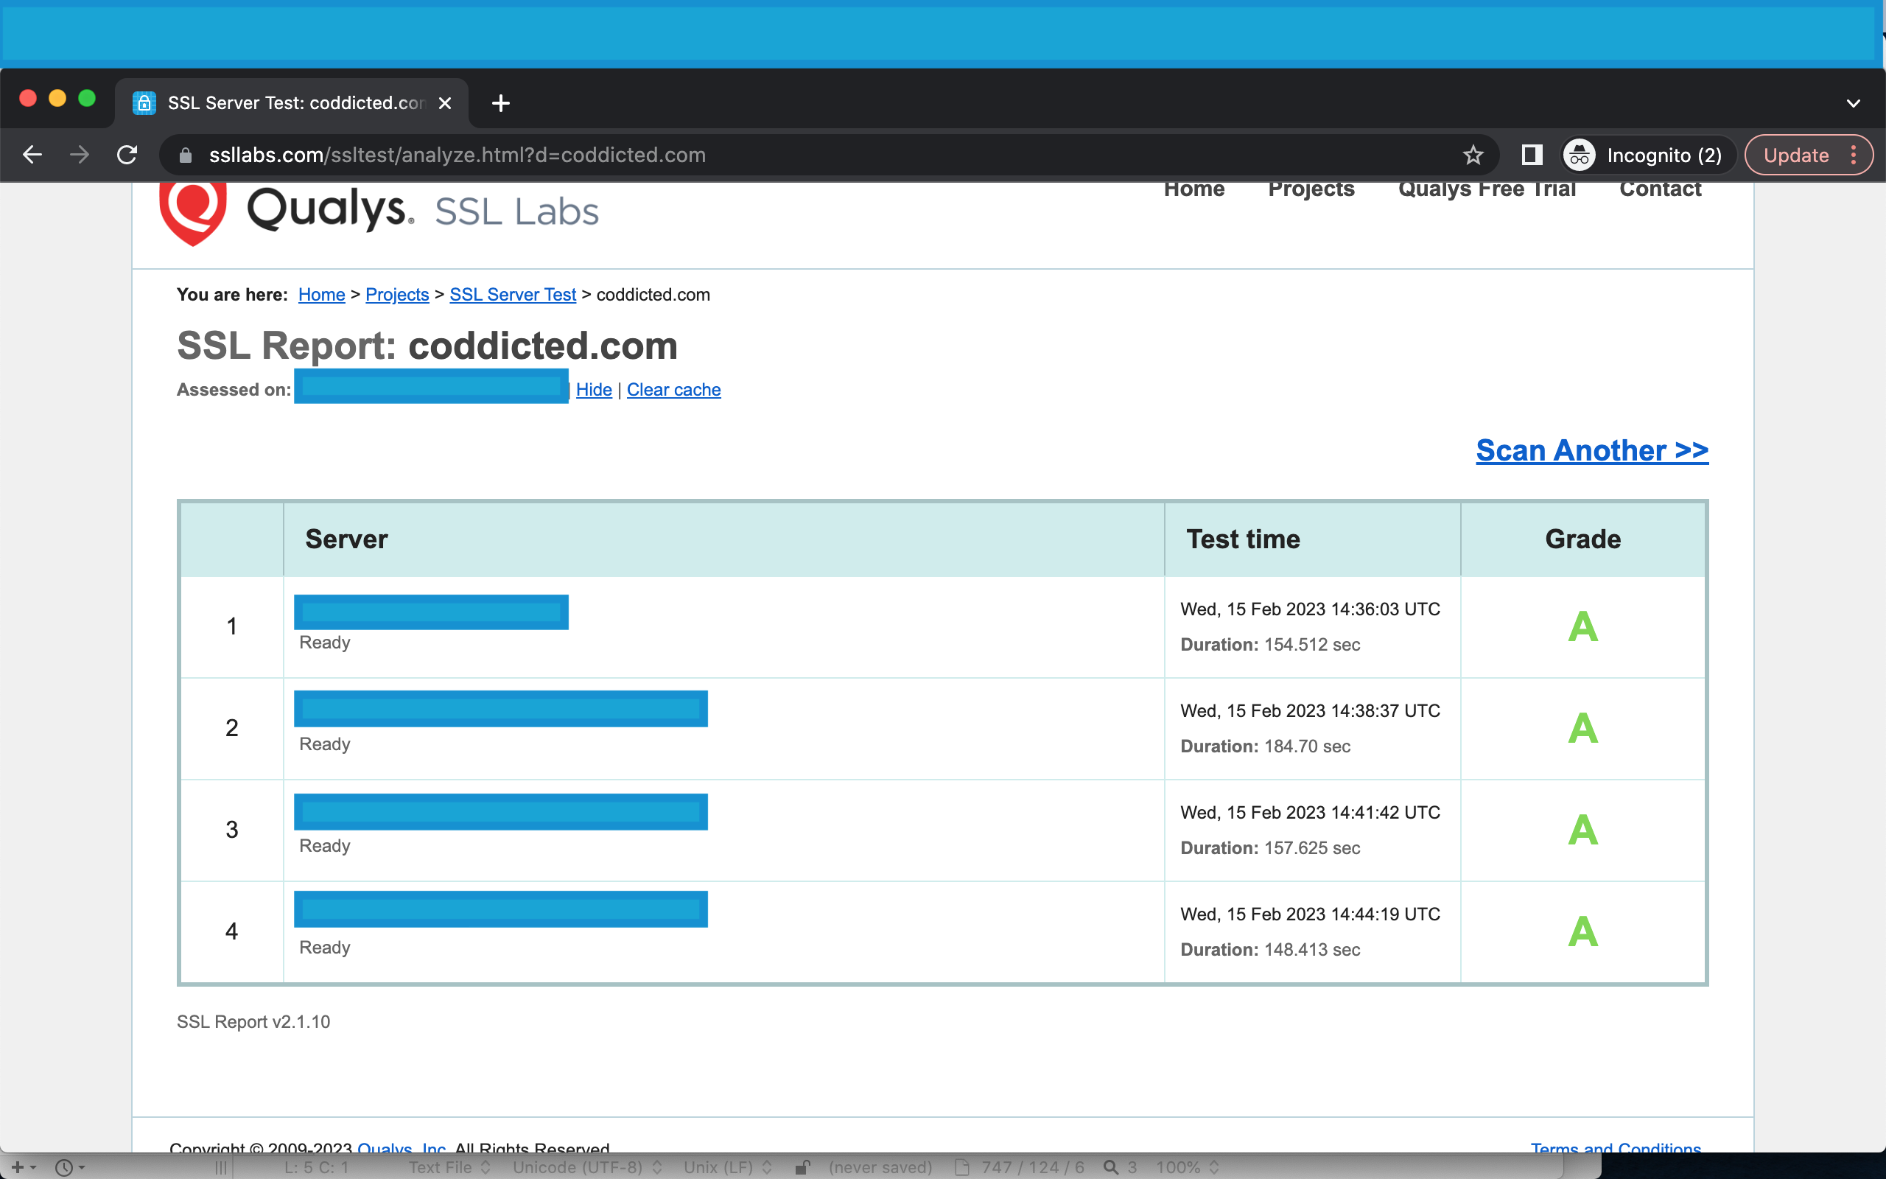Toggle the lock icon in editor status bar
The image size is (1886, 1179).
(802, 1167)
